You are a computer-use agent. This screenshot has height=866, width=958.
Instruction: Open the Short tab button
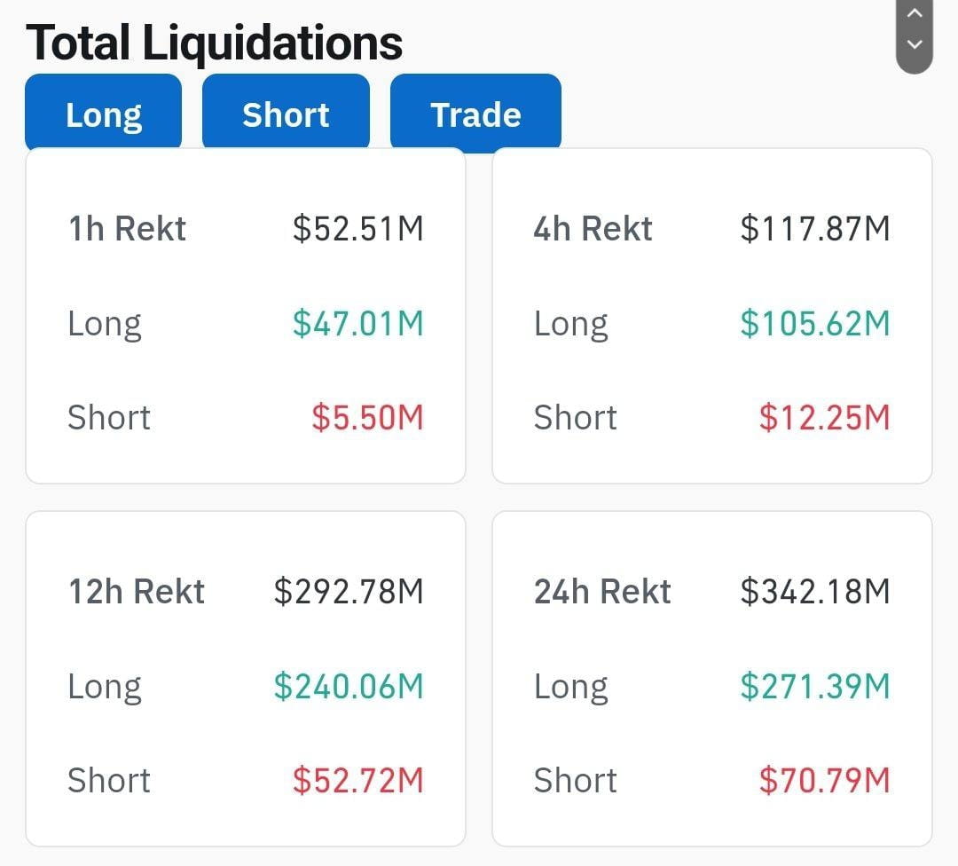286,112
